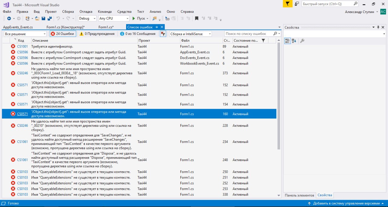Click the Open File folder icon
Viewport: 388px width, 207px height.
coord(37,18)
